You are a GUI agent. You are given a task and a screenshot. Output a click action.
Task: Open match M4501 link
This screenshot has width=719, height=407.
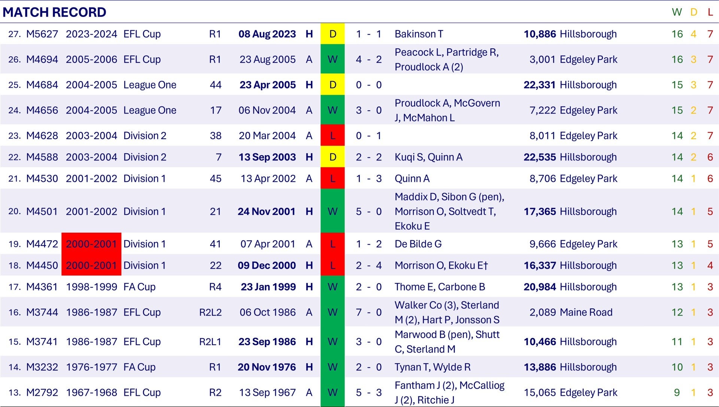point(42,211)
